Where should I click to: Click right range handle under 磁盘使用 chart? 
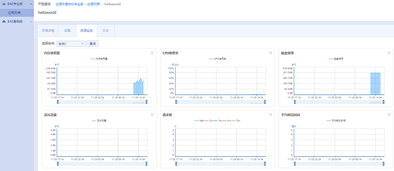pos(383,101)
